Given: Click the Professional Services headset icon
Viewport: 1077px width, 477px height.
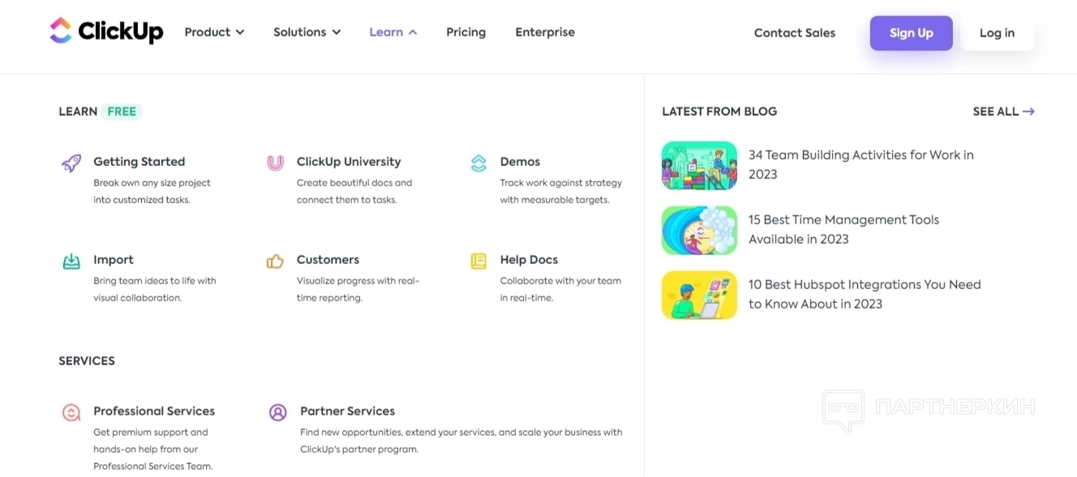Looking at the screenshot, I should click(x=71, y=412).
